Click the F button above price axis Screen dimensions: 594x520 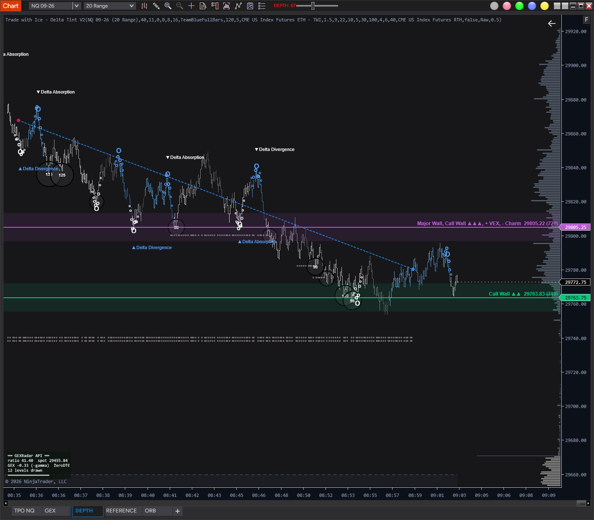click(586, 20)
